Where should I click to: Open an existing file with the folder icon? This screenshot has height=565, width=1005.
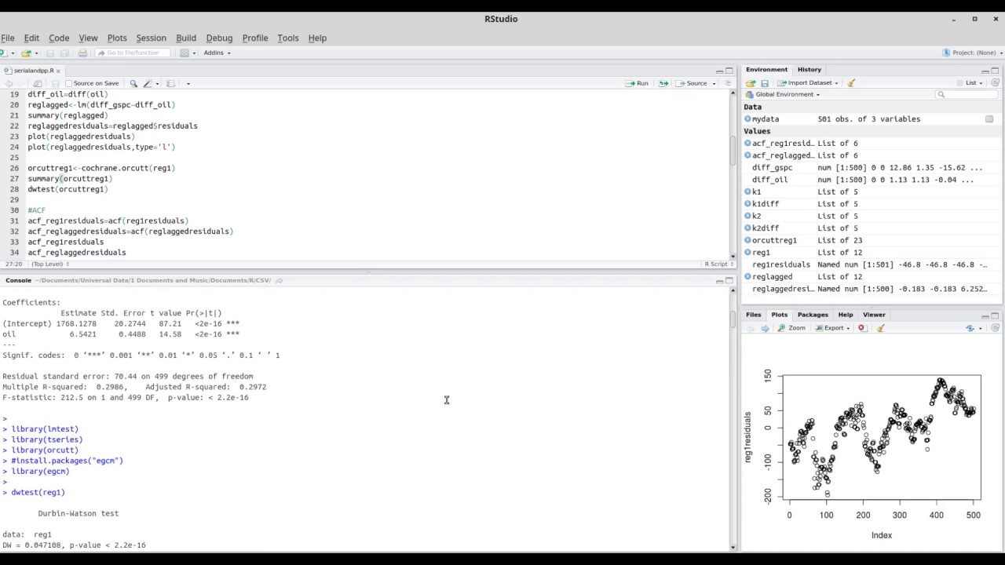point(26,53)
